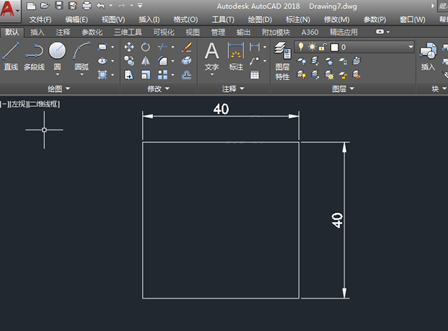Switch to the A360 ribbon tab
The image size is (448, 331).
pyautogui.click(x=309, y=32)
